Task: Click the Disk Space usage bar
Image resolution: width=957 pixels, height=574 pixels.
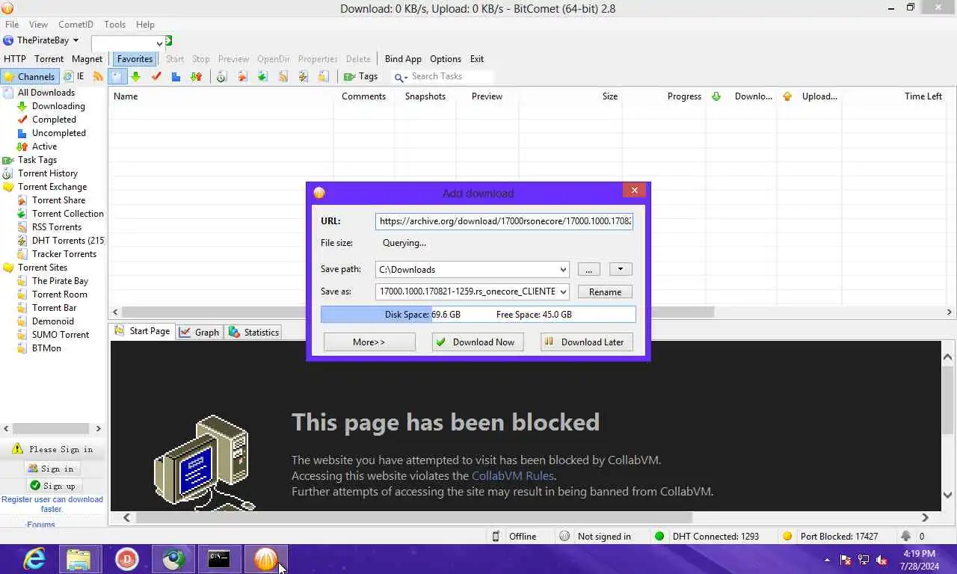Action: point(478,315)
